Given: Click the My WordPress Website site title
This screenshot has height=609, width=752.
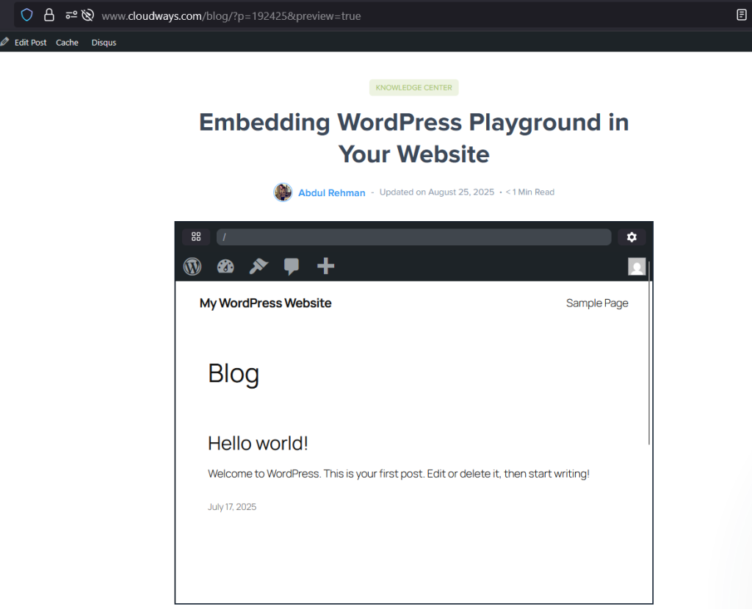Looking at the screenshot, I should [x=265, y=303].
